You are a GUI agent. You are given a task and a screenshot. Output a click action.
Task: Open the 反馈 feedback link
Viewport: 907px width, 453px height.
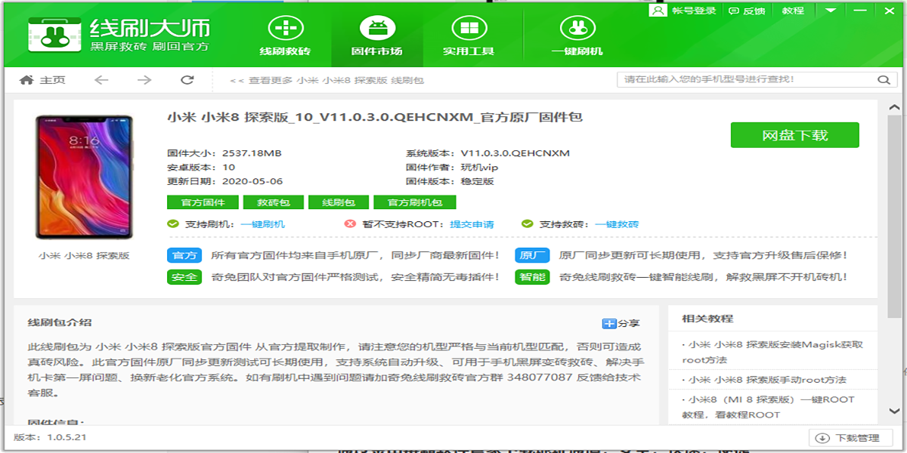point(747,11)
